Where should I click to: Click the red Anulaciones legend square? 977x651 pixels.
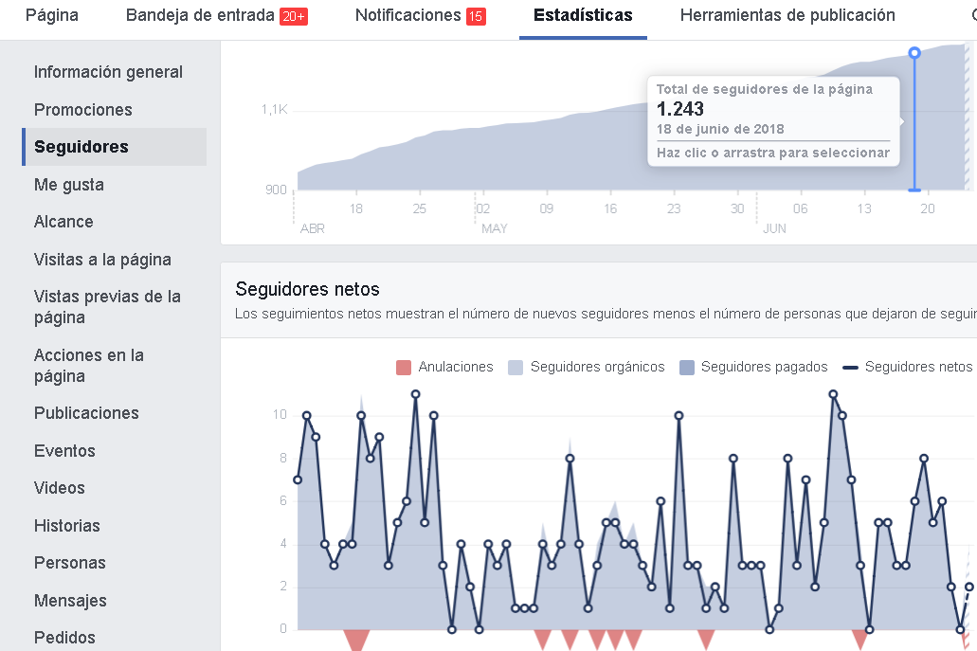(404, 367)
